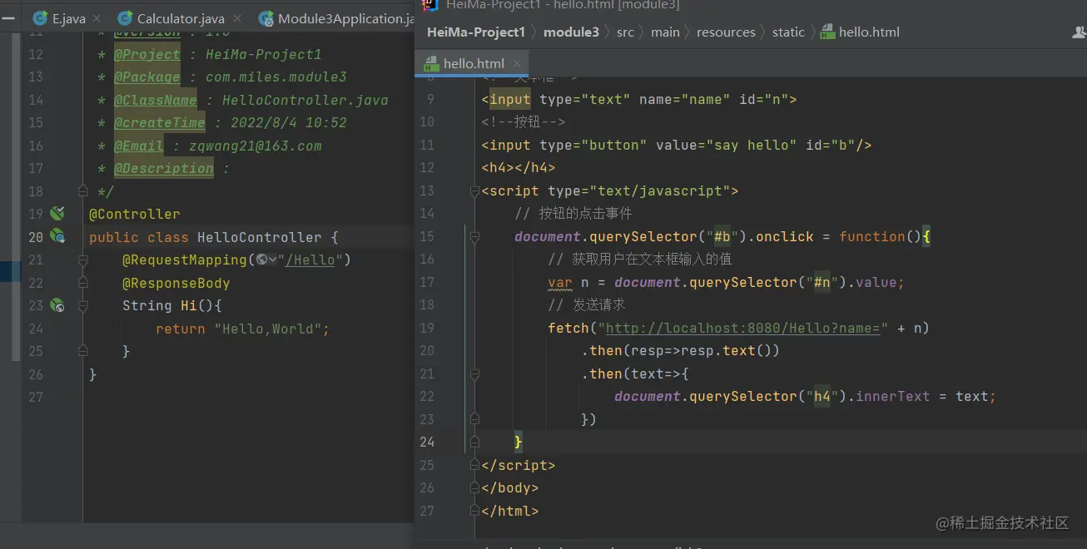
Task: Collapse the script tag fold on line 13
Action: pyautogui.click(x=474, y=191)
